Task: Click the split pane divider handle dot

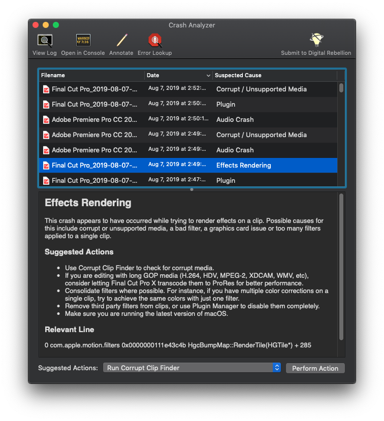Action: 191,189
